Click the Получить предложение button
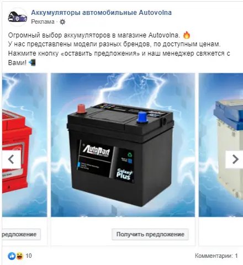243x265 pixels. [150, 234]
